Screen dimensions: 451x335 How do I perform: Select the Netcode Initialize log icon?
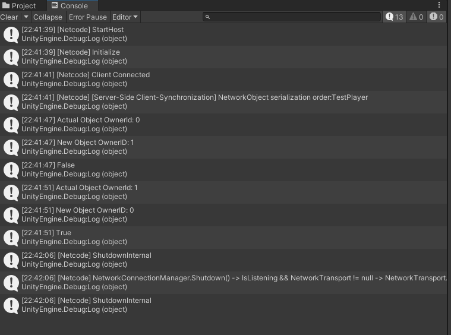tap(11, 57)
